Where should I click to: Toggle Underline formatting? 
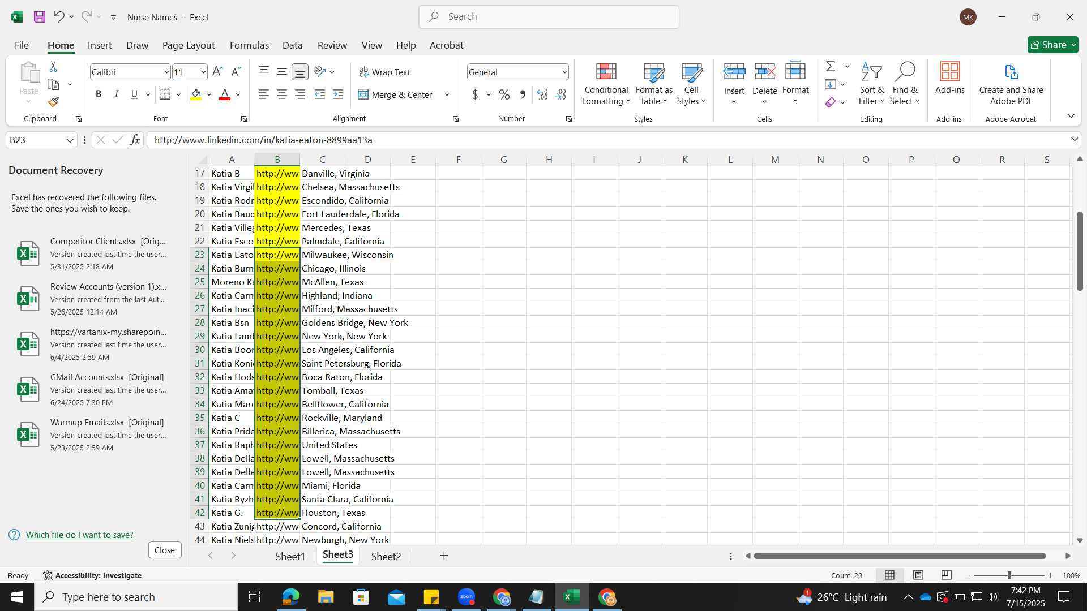pos(134,94)
